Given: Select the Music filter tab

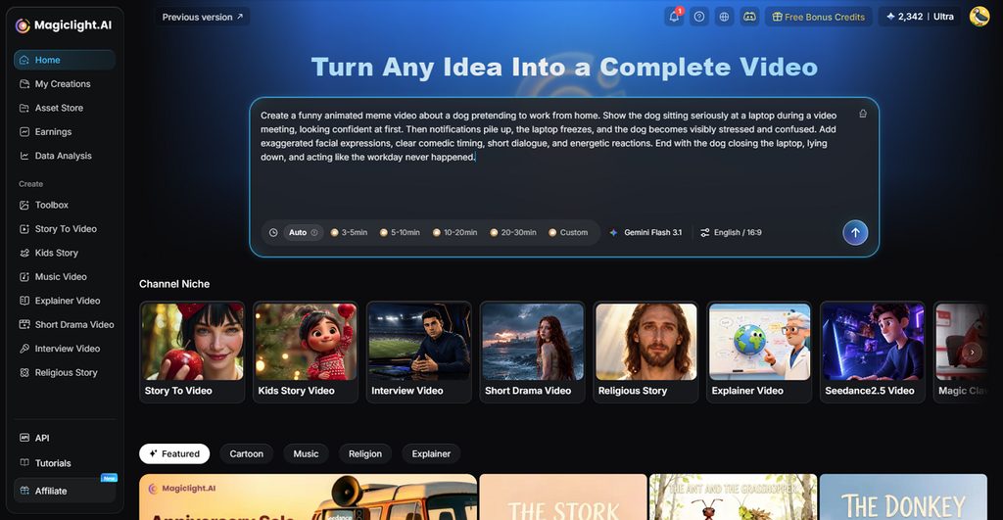Looking at the screenshot, I should (306, 453).
